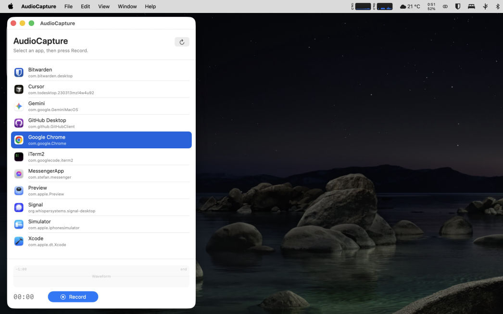Open the Bluetooth menu bar icon

point(498,6)
